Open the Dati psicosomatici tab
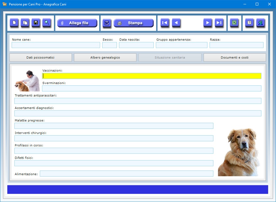 pyautogui.click(x=40, y=57)
